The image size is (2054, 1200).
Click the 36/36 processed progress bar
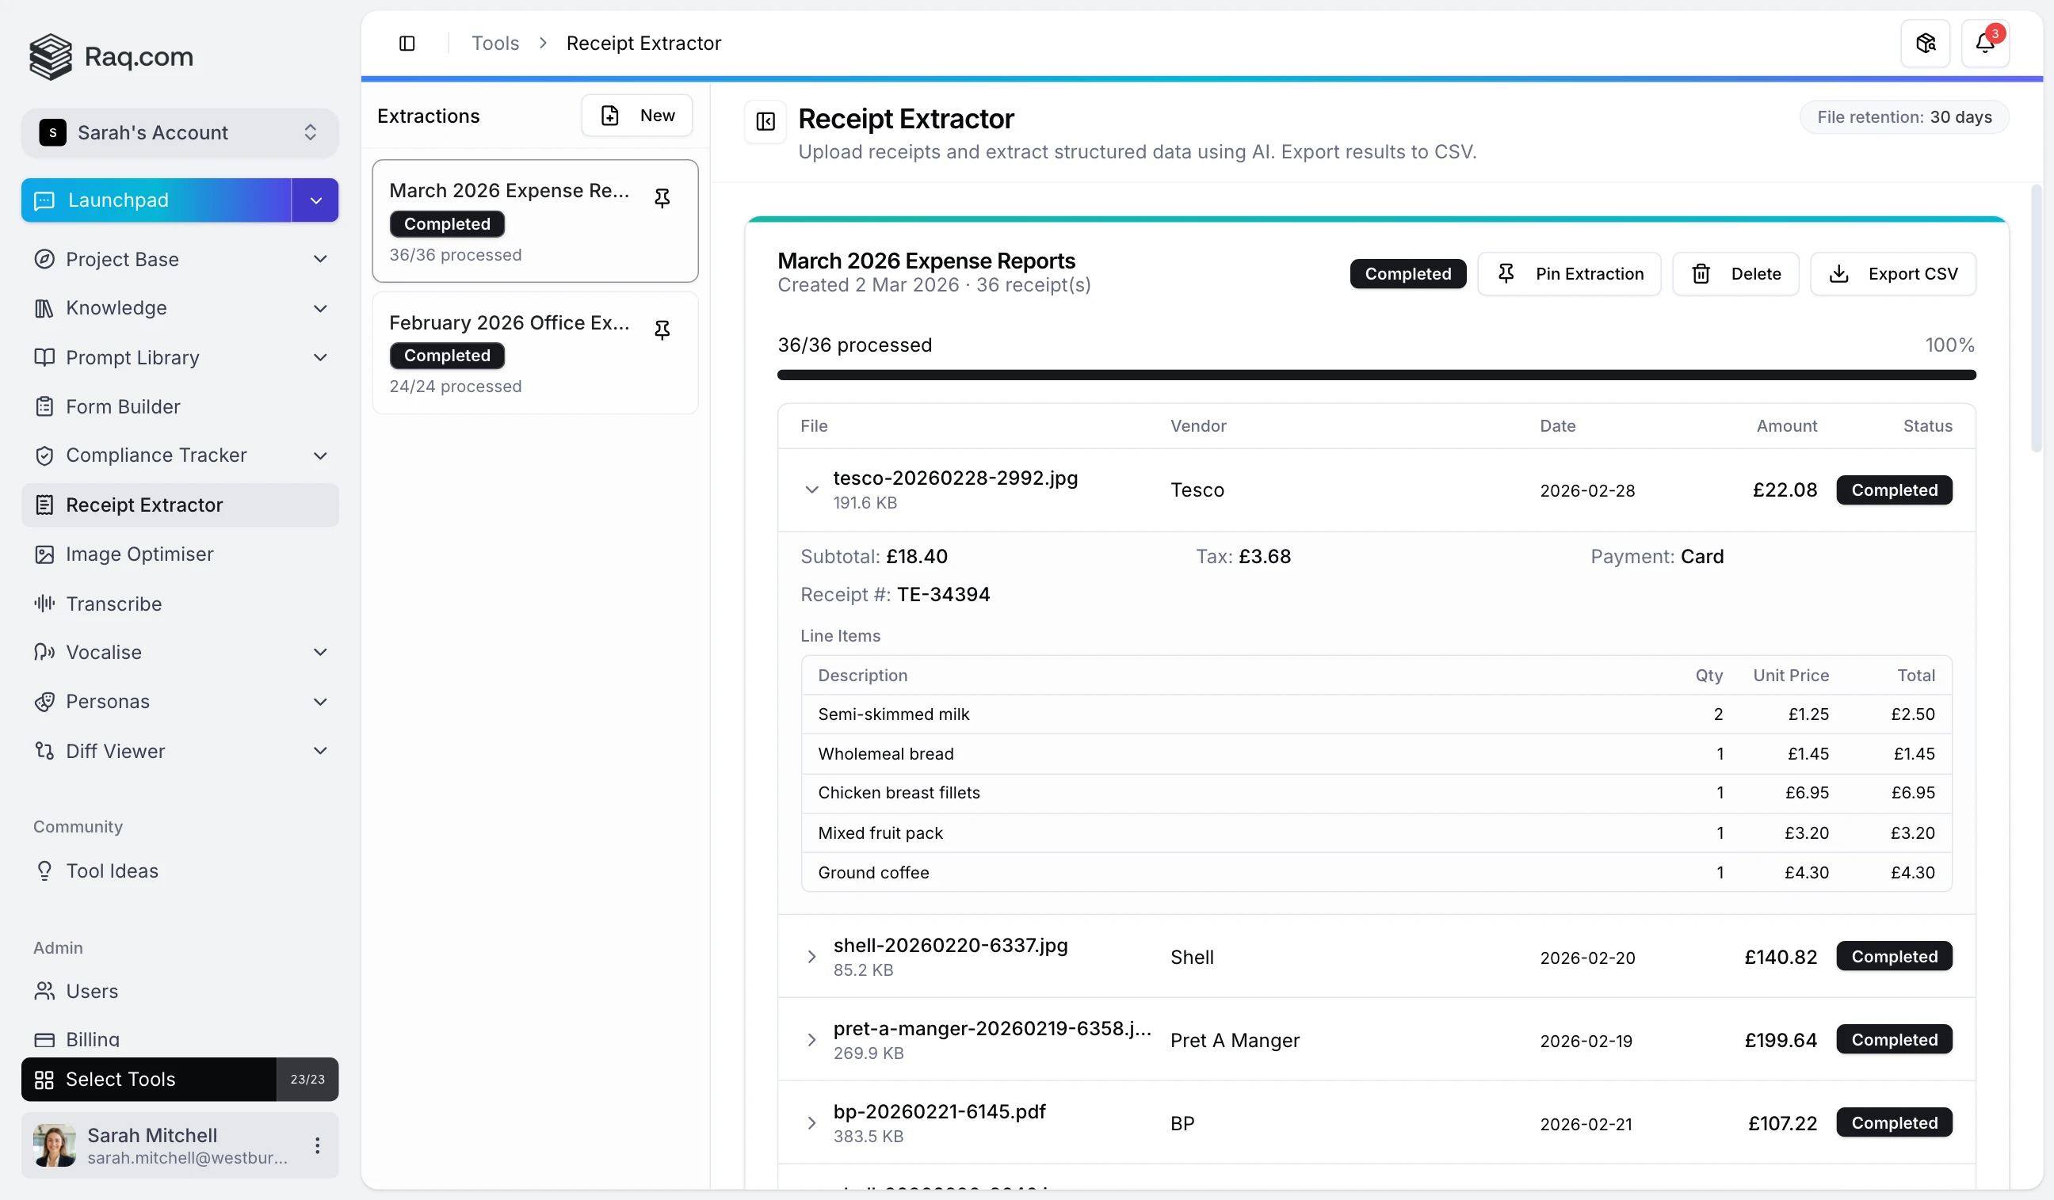click(x=1376, y=375)
